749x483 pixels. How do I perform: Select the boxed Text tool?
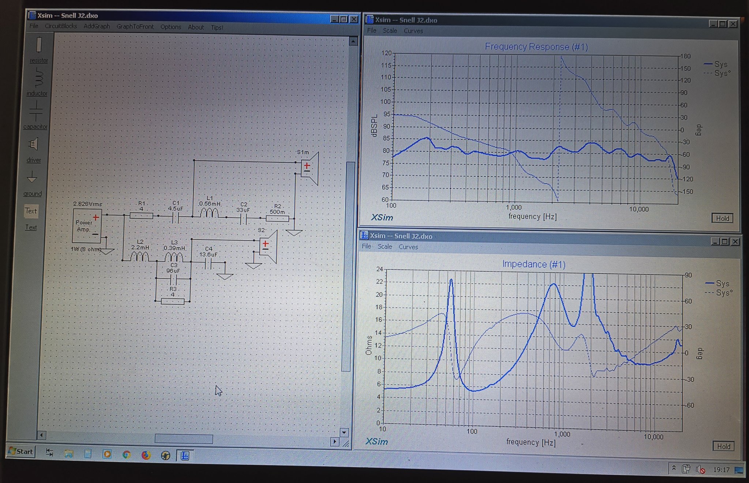tap(31, 211)
